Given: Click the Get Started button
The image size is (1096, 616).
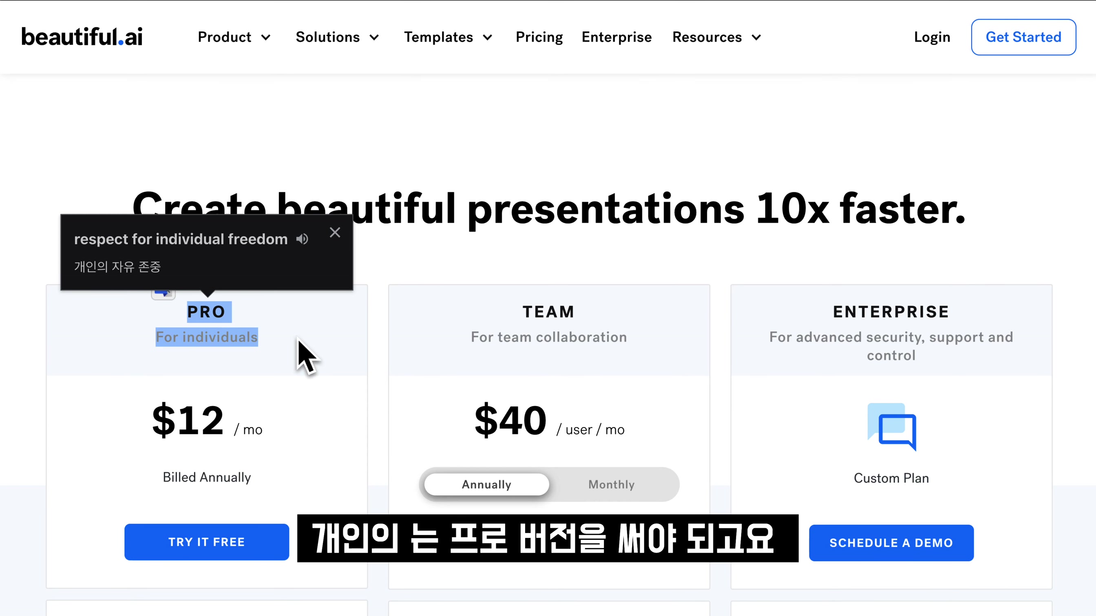Looking at the screenshot, I should 1023,37.
